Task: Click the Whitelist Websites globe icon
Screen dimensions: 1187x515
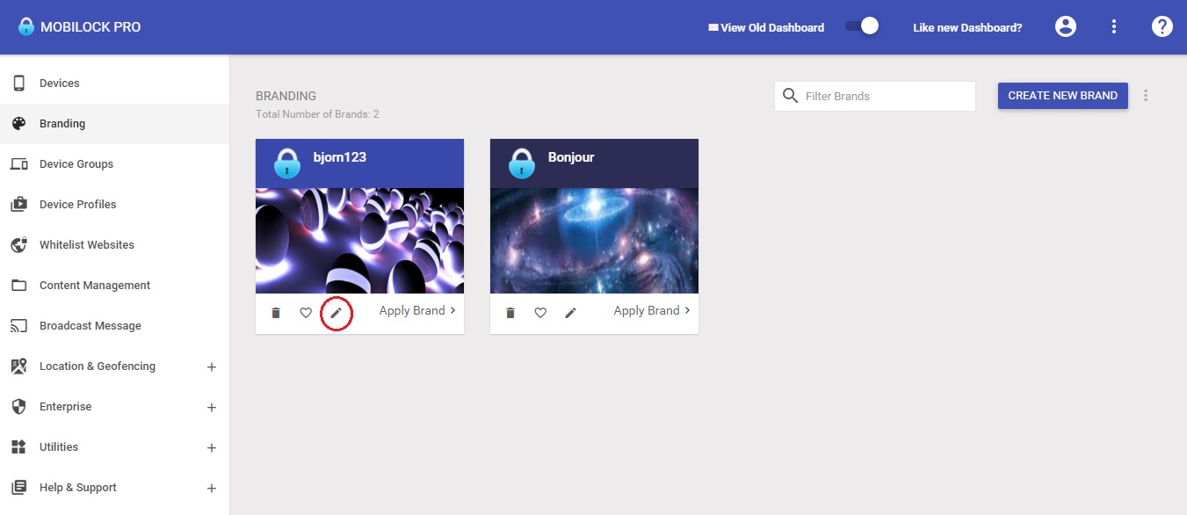Action: coord(18,245)
